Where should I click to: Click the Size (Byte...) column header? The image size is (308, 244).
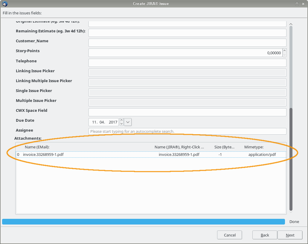[224, 147]
